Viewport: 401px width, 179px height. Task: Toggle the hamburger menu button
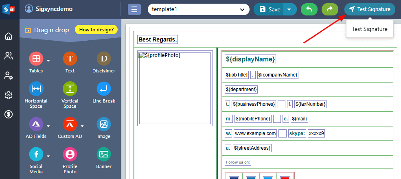pyautogui.click(x=134, y=9)
